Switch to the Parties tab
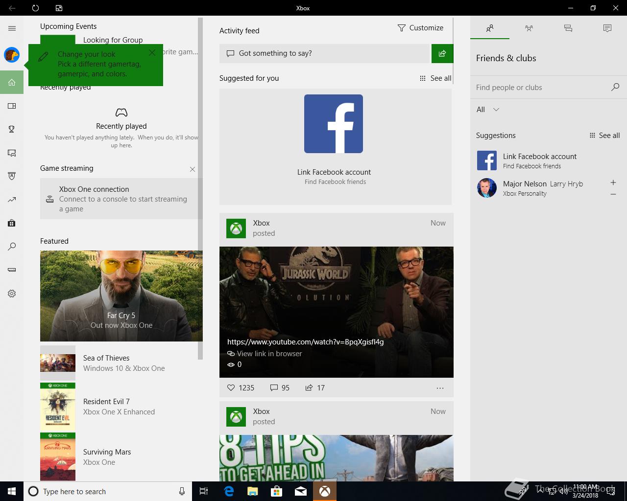 coord(529,28)
